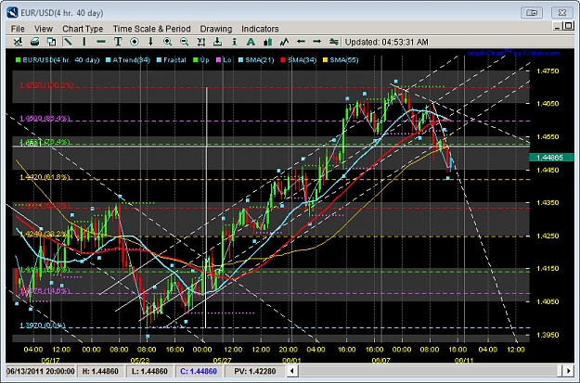Click the vertical scale adjust icon
This screenshot has width=580, height=383.
tap(200, 42)
